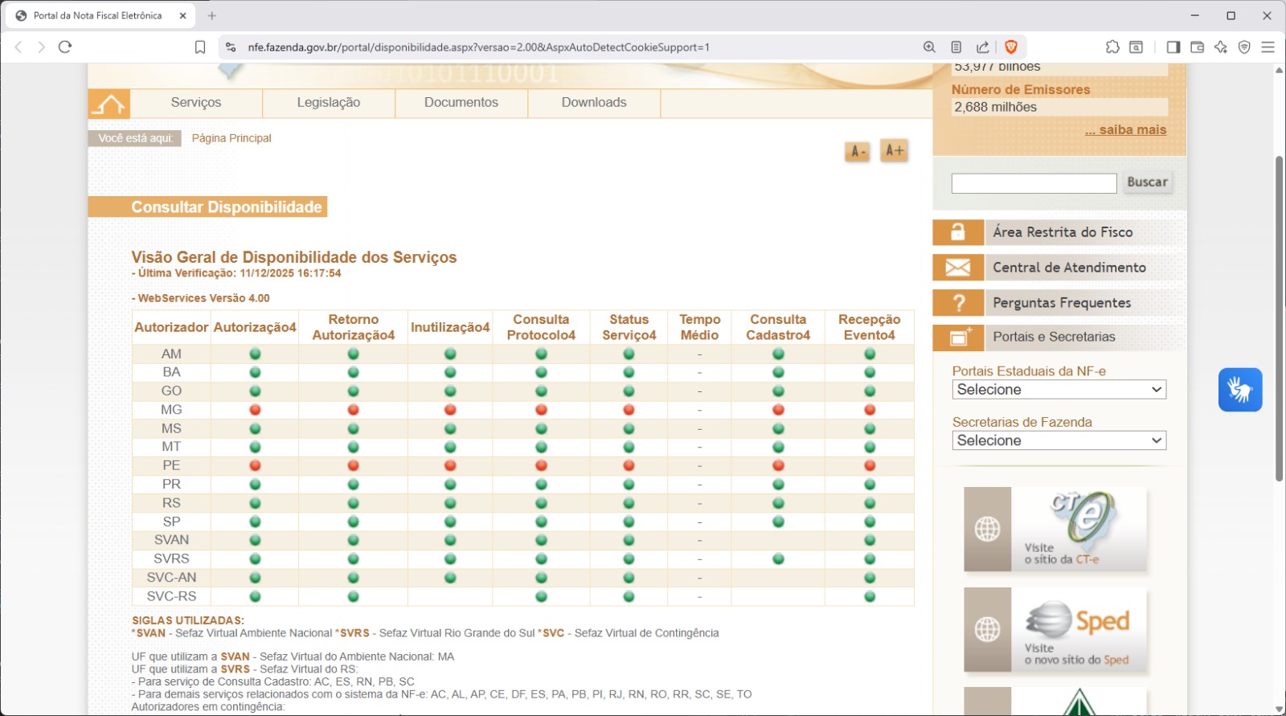Open the Secretarias de Fazenda dropdown
This screenshot has width=1286, height=716.
[1059, 440]
